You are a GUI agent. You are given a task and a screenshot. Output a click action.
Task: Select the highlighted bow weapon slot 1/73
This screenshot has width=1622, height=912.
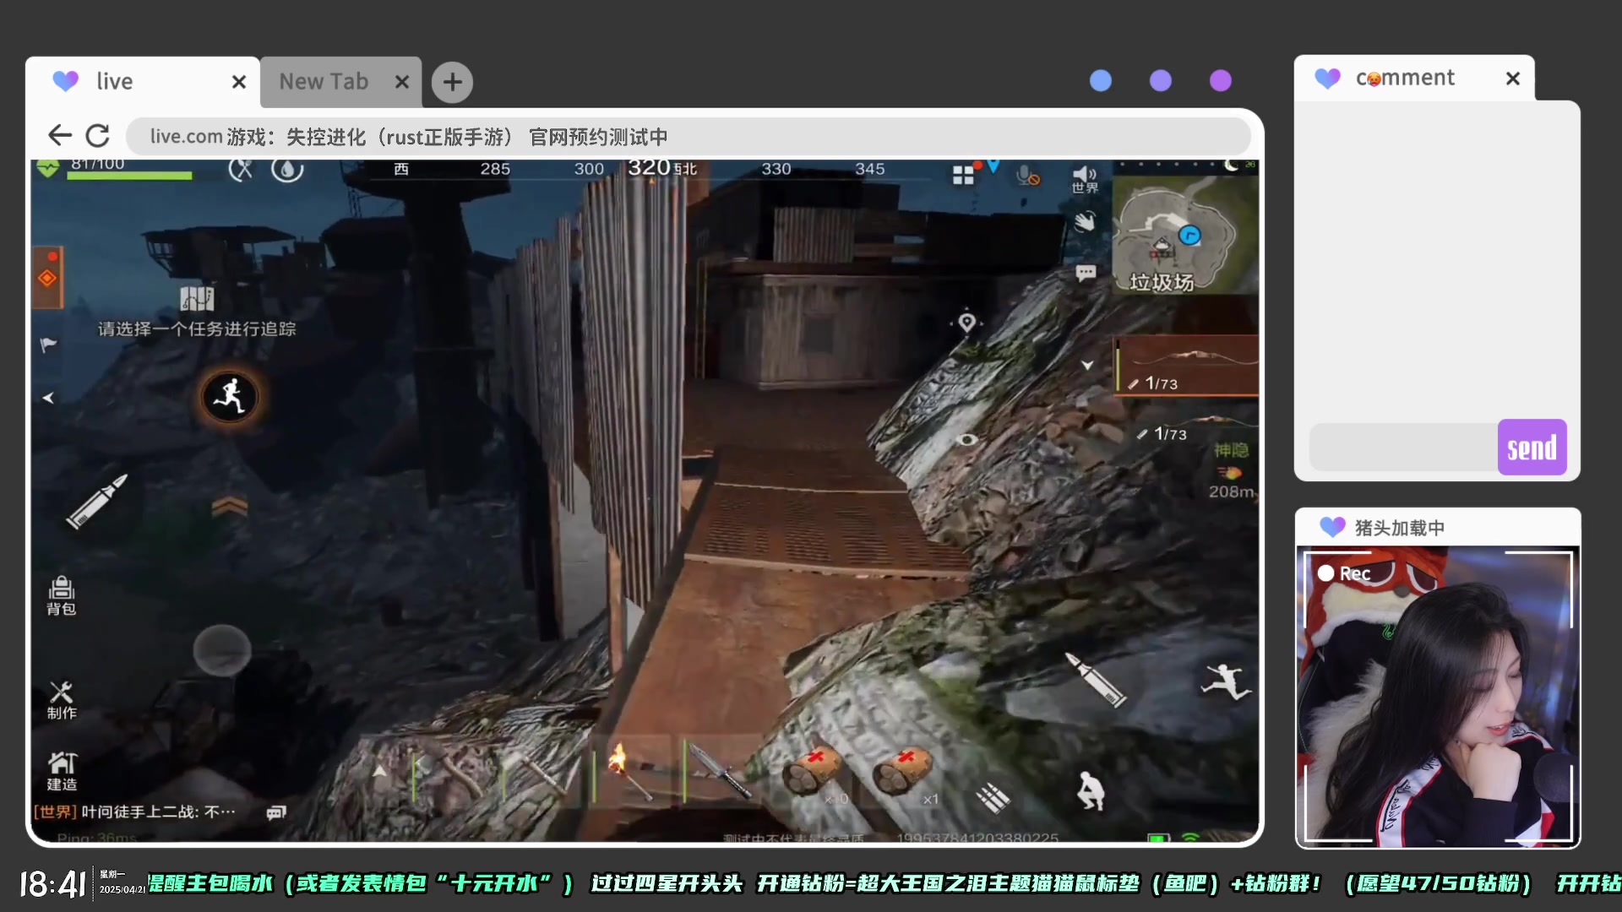tap(1186, 366)
